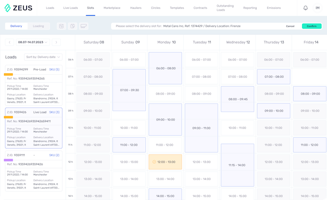
Task: Open the 08.07-14.07.2023 date range dropdown
Action: click(33, 42)
